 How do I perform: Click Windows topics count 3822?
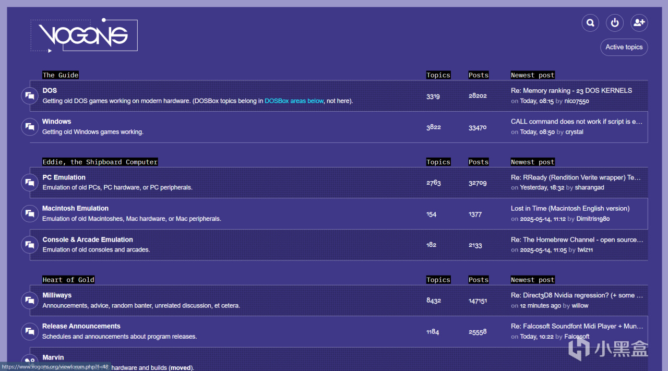pos(434,127)
